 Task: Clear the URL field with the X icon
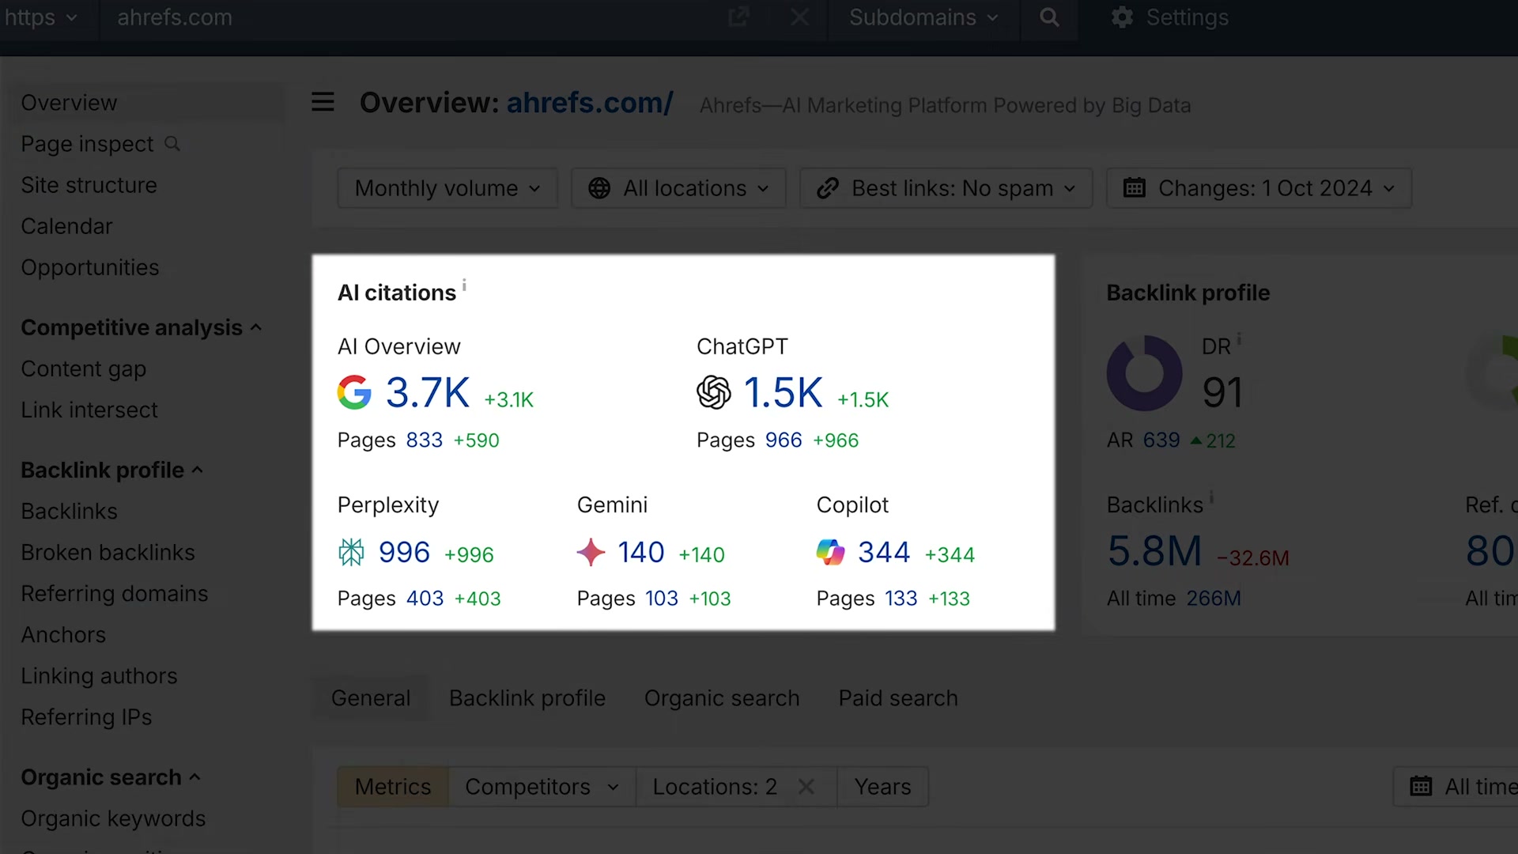click(x=799, y=17)
